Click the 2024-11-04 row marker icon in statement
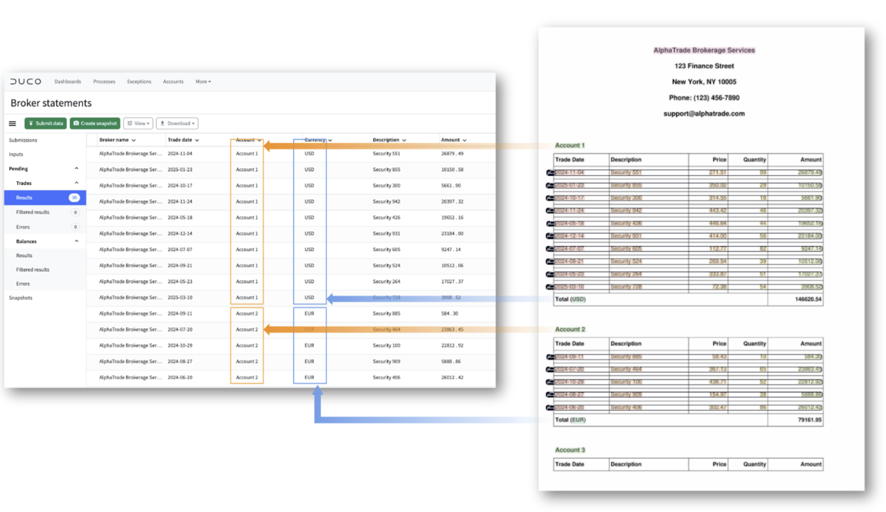The image size is (886, 512). tap(550, 173)
